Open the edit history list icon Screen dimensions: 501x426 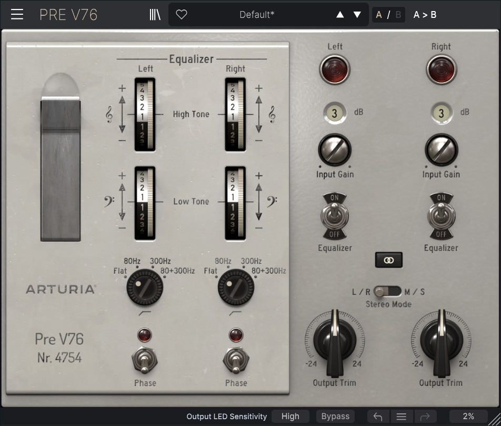click(x=401, y=417)
